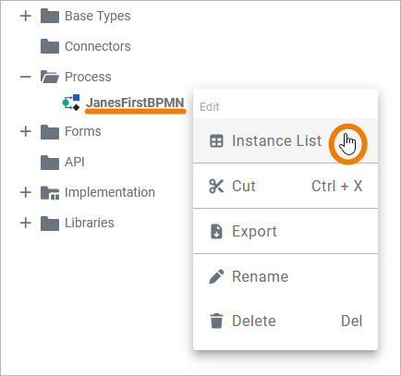
Task: Click the Implementation folder icon
Action: click(50, 193)
